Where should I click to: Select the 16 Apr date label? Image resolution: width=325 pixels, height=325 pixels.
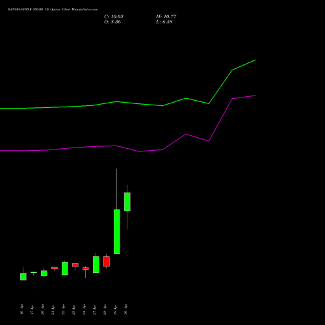click(x=21, y=309)
